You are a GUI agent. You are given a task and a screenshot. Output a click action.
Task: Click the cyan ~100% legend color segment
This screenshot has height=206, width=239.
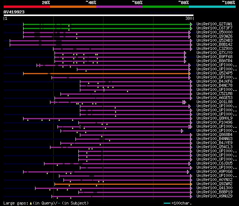[x=212, y=7]
